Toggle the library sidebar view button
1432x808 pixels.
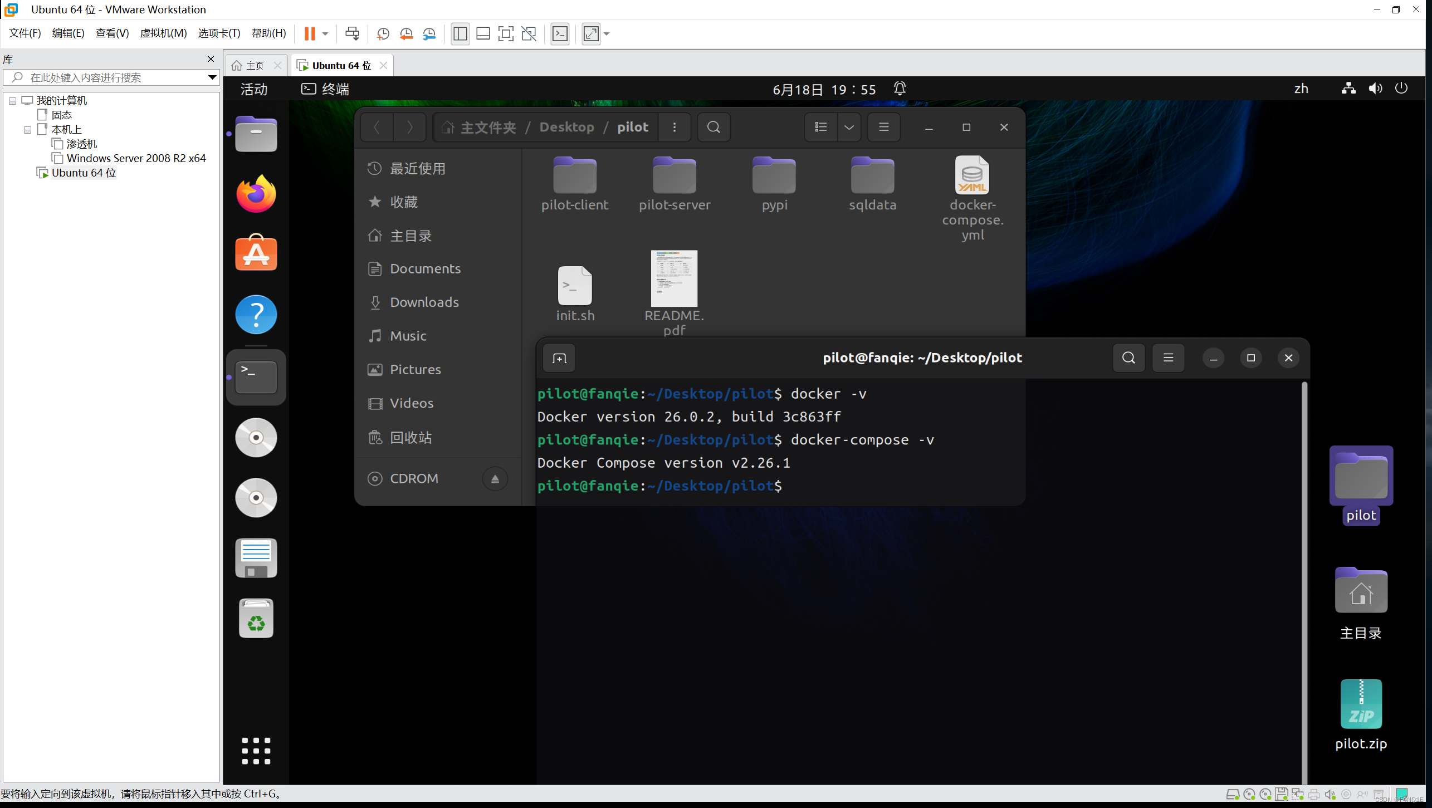[460, 34]
